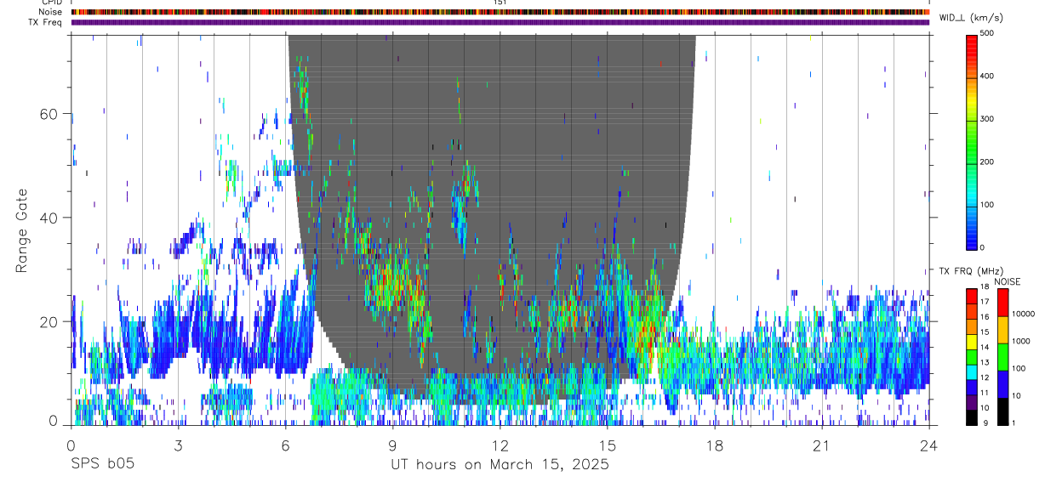Viewport: 1045px width, 482px height.
Task: Click the red 18 MHz segment of TX FRQ bar
Action: point(973,296)
